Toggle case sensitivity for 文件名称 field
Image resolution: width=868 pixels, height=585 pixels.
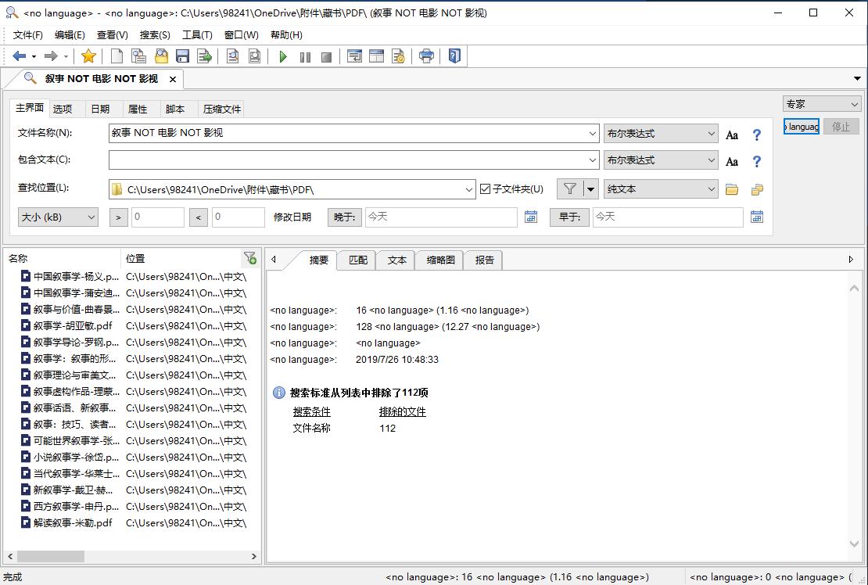pos(732,134)
